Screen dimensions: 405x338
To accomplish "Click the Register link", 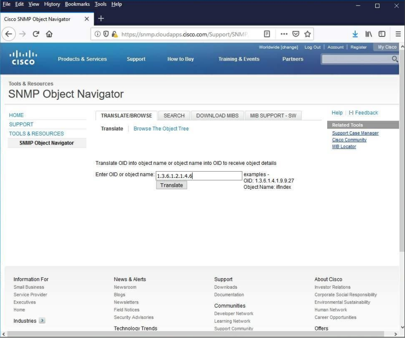I will (x=358, y=47).
